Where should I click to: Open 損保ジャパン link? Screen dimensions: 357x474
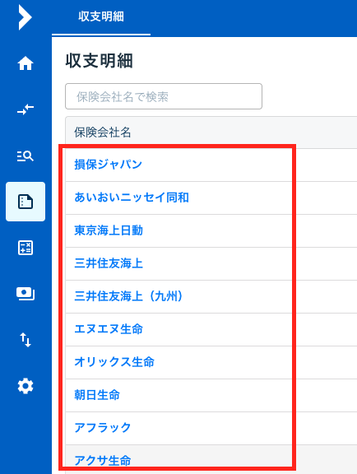point(108,165)
